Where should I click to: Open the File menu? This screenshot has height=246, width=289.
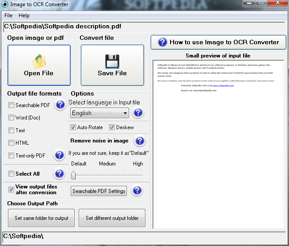coord(8,15)
